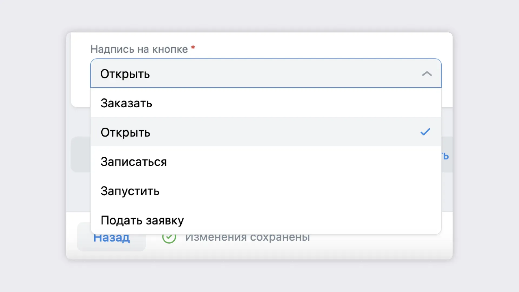This screenshot has width=519, height=292.
Task: Click the blue checkmark beside 'Открыть'
Action: click(x=425, y=132)
